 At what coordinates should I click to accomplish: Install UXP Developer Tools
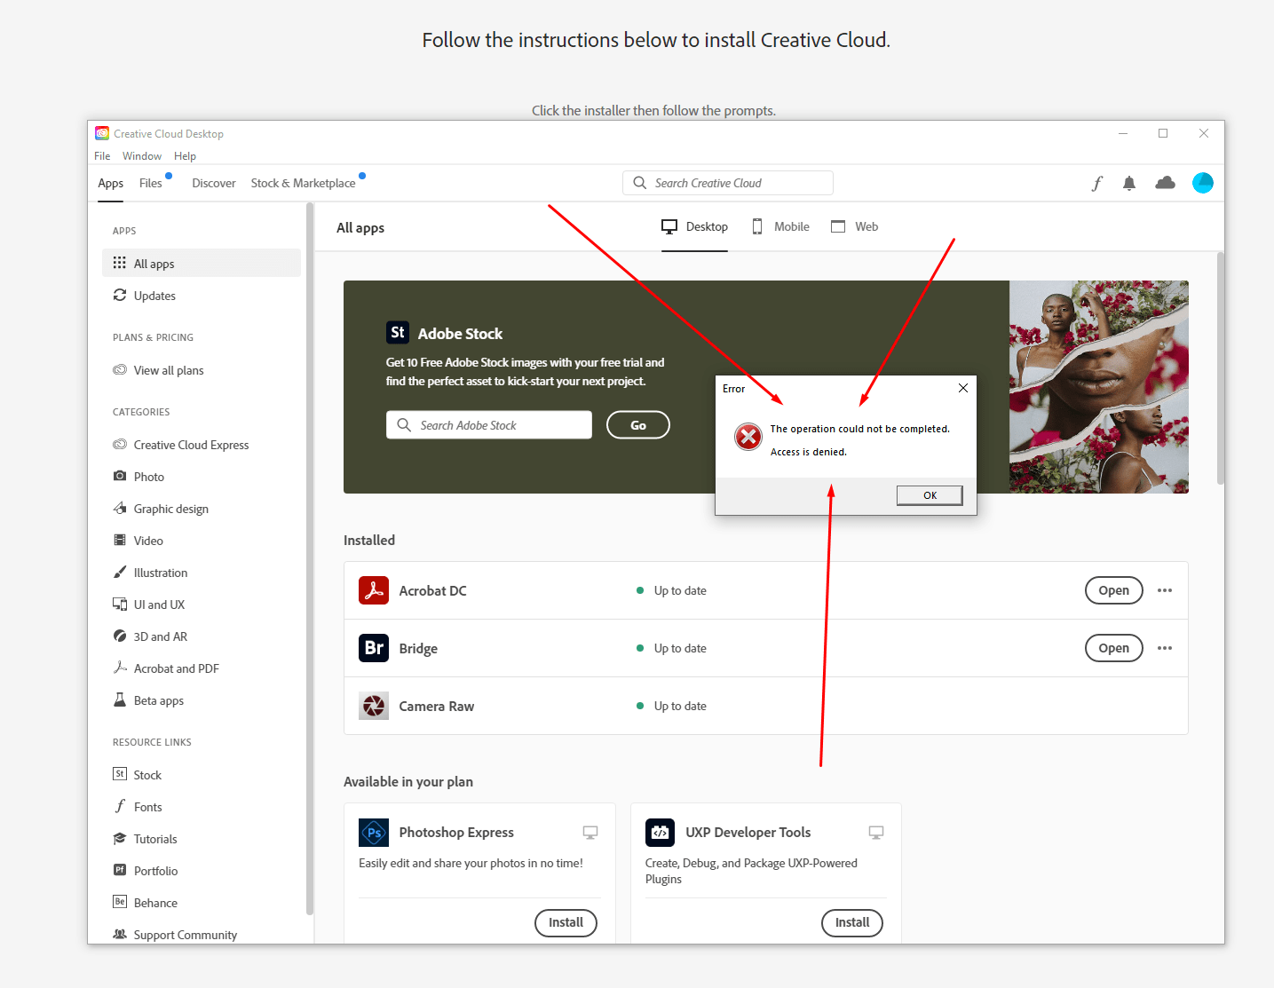pyautogui.click(x=852, y=922)
